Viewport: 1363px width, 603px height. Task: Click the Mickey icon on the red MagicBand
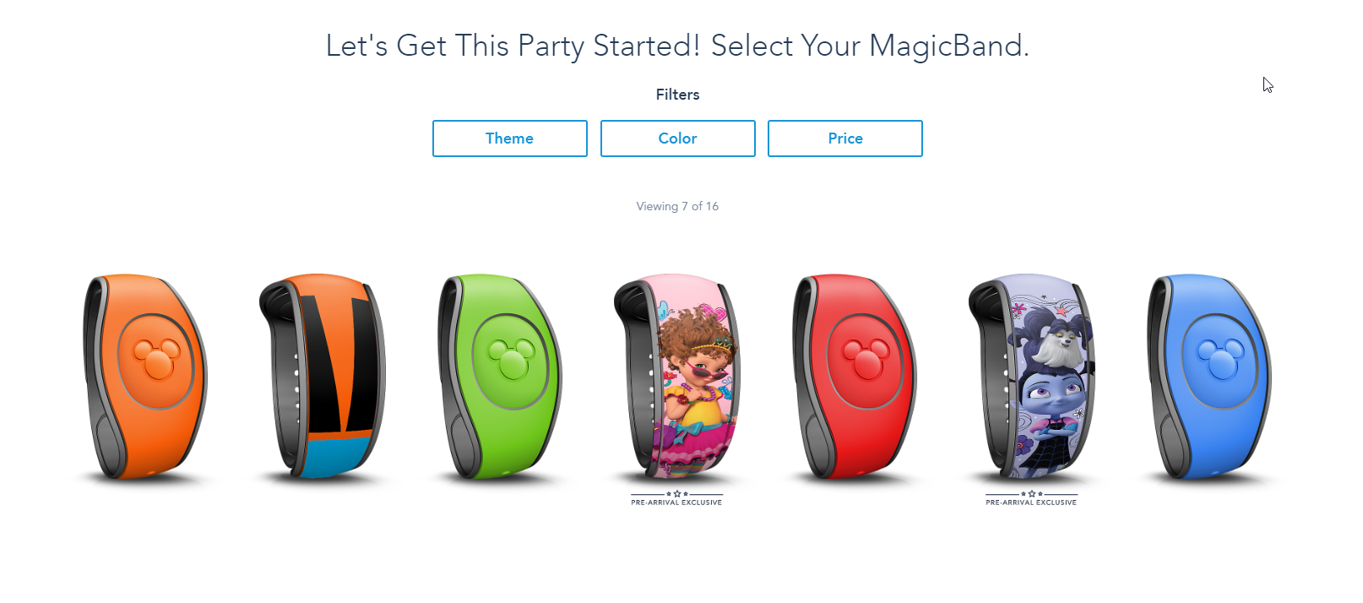tap(866, 359)
